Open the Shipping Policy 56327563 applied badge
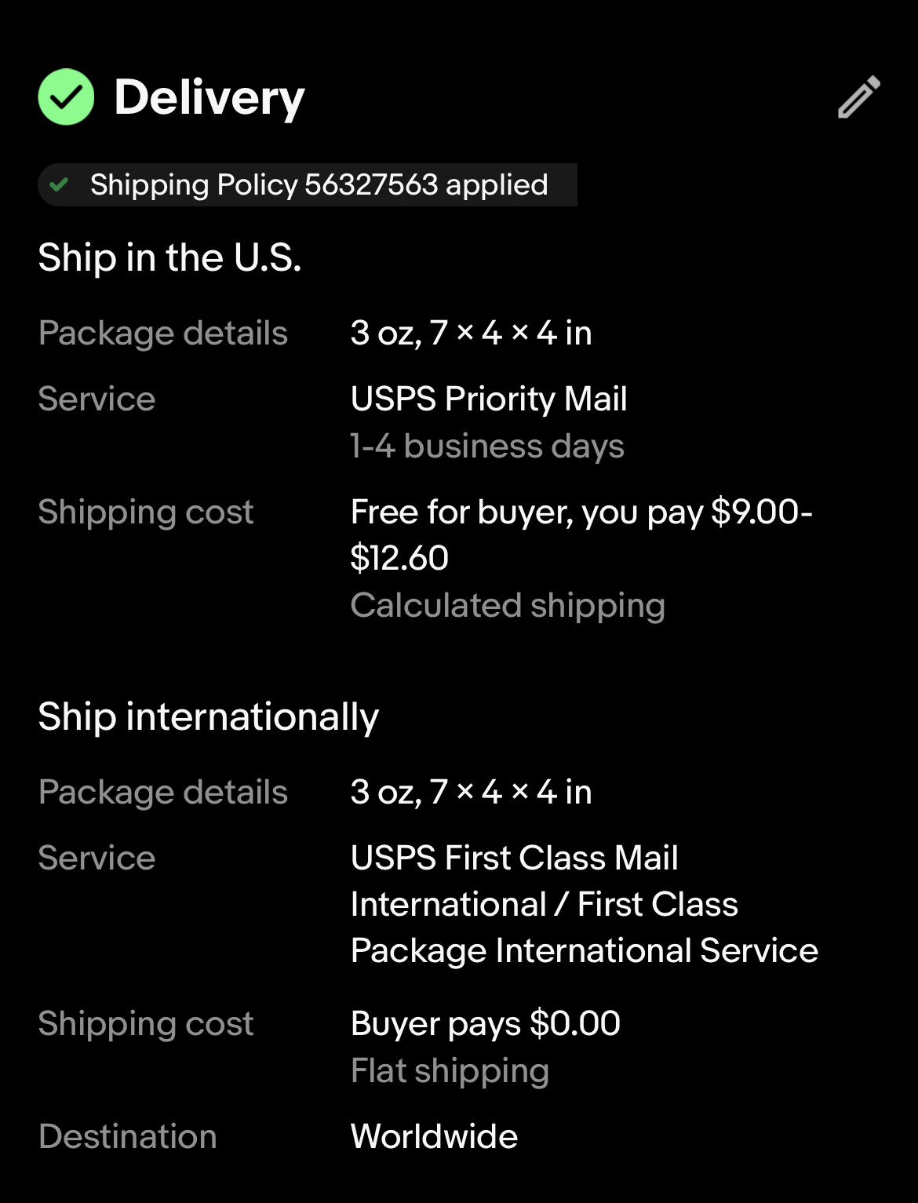Image resolution: width=918 pixels, height=1203 pixels. click(308, 185)
